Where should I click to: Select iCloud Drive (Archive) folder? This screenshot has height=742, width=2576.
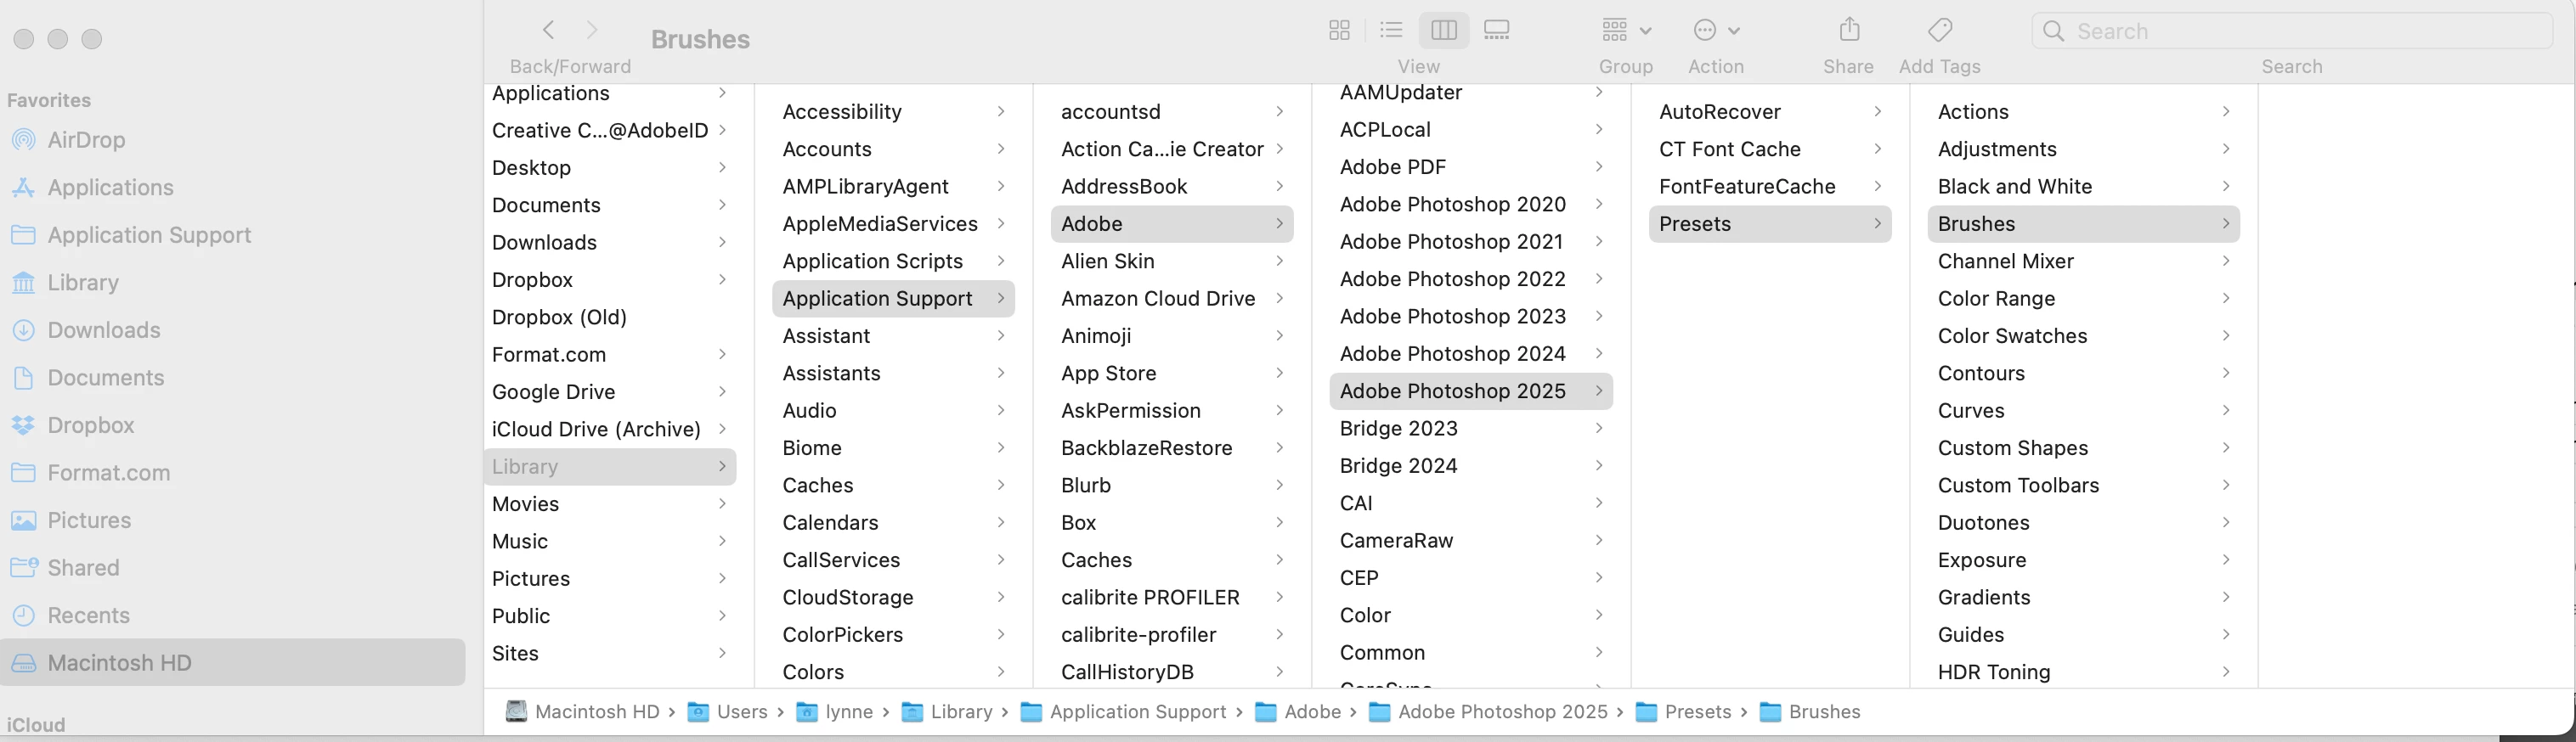point(610,429)
